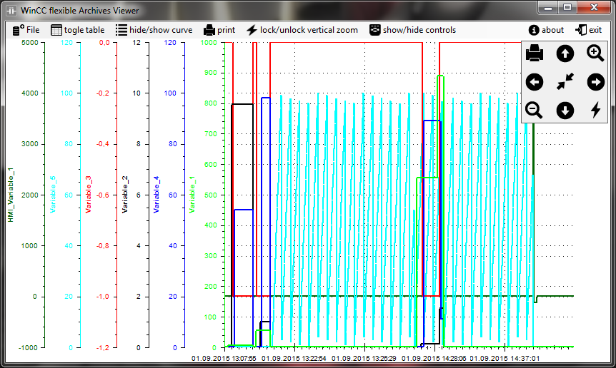Hide the floating controls panel
The image size is (616, 368).
pos(412,30)
